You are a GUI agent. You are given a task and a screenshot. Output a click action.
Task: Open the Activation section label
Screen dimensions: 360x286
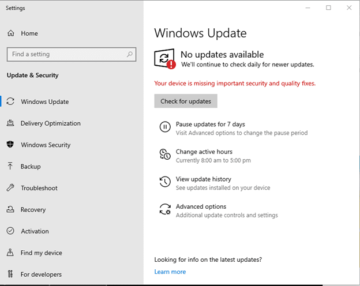point(35,231)
